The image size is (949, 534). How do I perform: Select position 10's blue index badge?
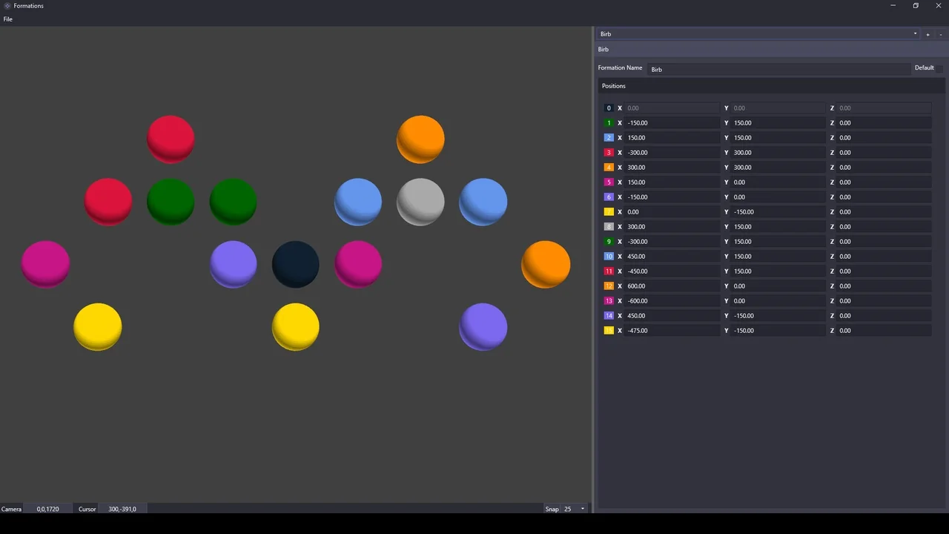(x=609, y=256)
